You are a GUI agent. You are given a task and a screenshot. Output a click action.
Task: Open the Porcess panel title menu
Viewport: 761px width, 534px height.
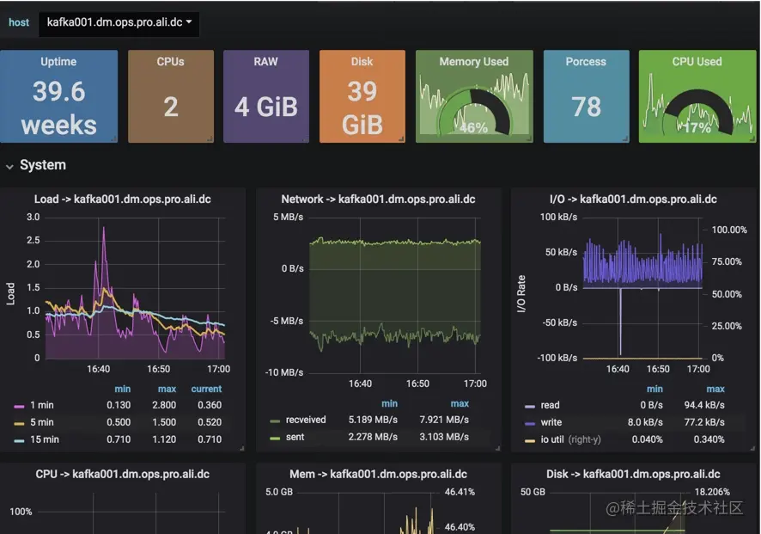[x=586, y=62]
